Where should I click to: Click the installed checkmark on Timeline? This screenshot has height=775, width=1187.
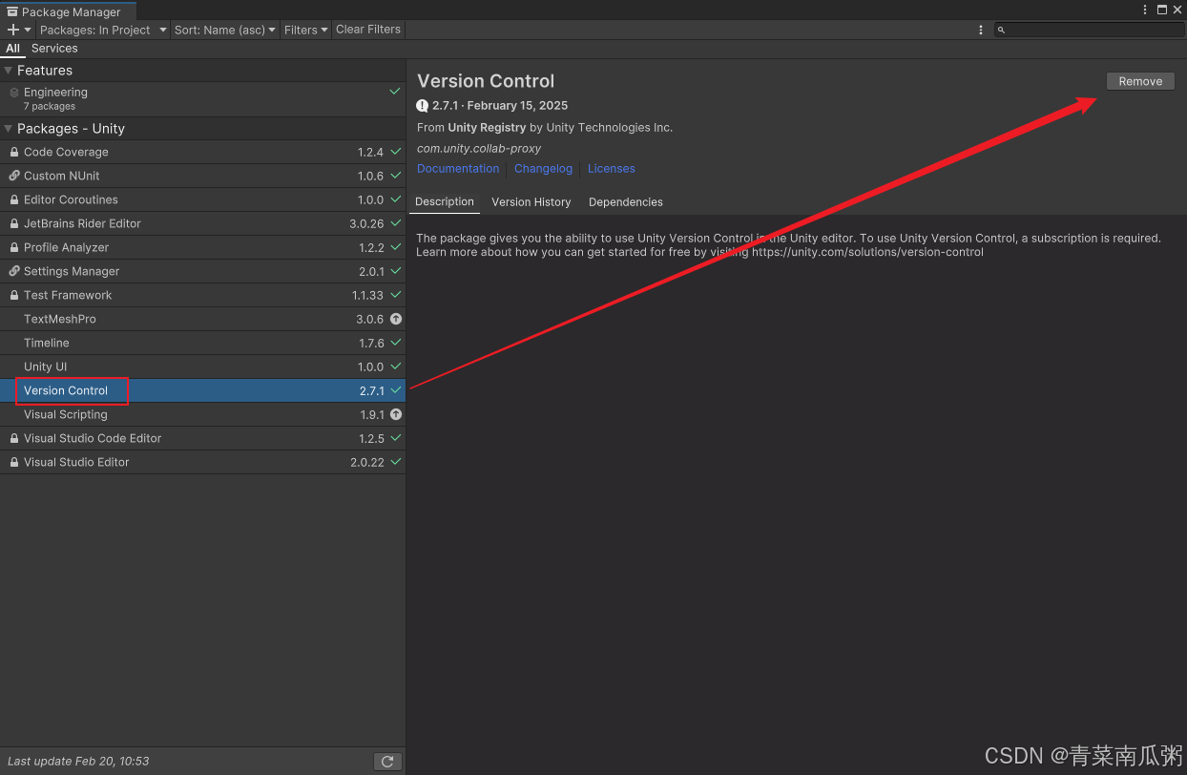[x=395, y=343]
